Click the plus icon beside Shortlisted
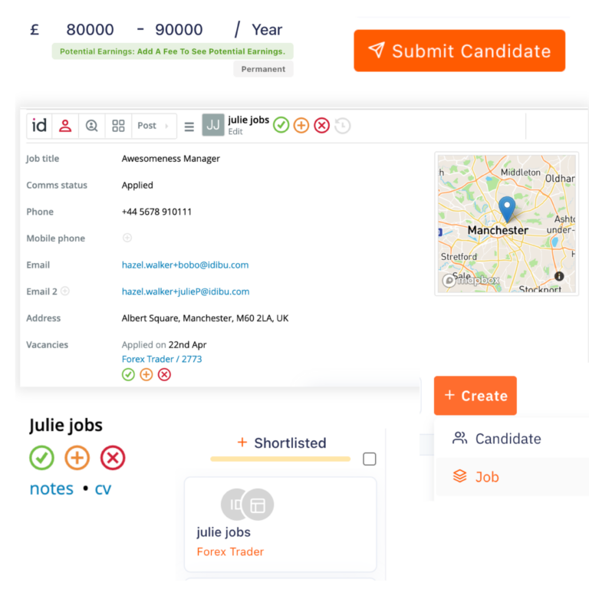 pos(242,442)
